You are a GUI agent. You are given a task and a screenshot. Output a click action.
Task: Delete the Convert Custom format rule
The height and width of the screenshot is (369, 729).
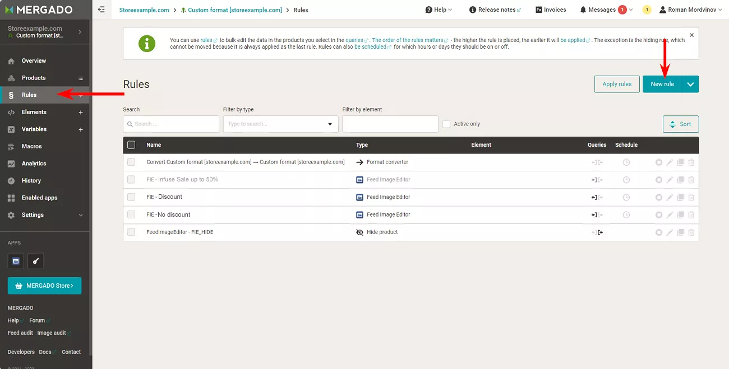tap(691, 162)
